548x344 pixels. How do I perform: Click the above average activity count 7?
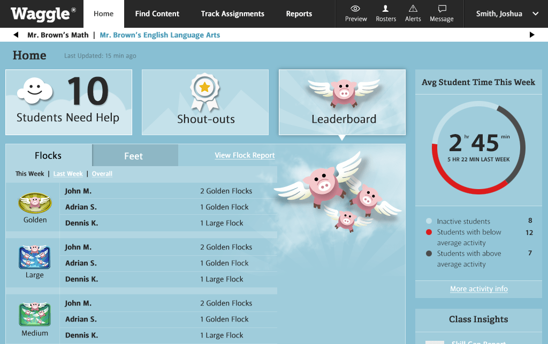pos(530,253)
